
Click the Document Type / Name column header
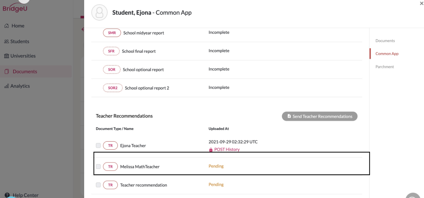(x=114, y=129)
